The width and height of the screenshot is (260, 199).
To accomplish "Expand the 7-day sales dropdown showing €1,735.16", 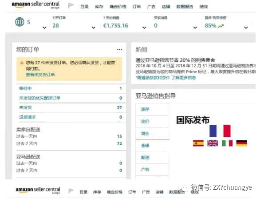I will point(144,28).
